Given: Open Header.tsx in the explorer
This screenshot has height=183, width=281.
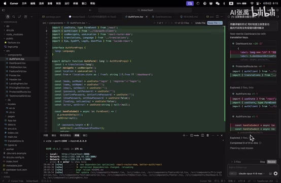Looking at the screenshot, I should [15, 79].
